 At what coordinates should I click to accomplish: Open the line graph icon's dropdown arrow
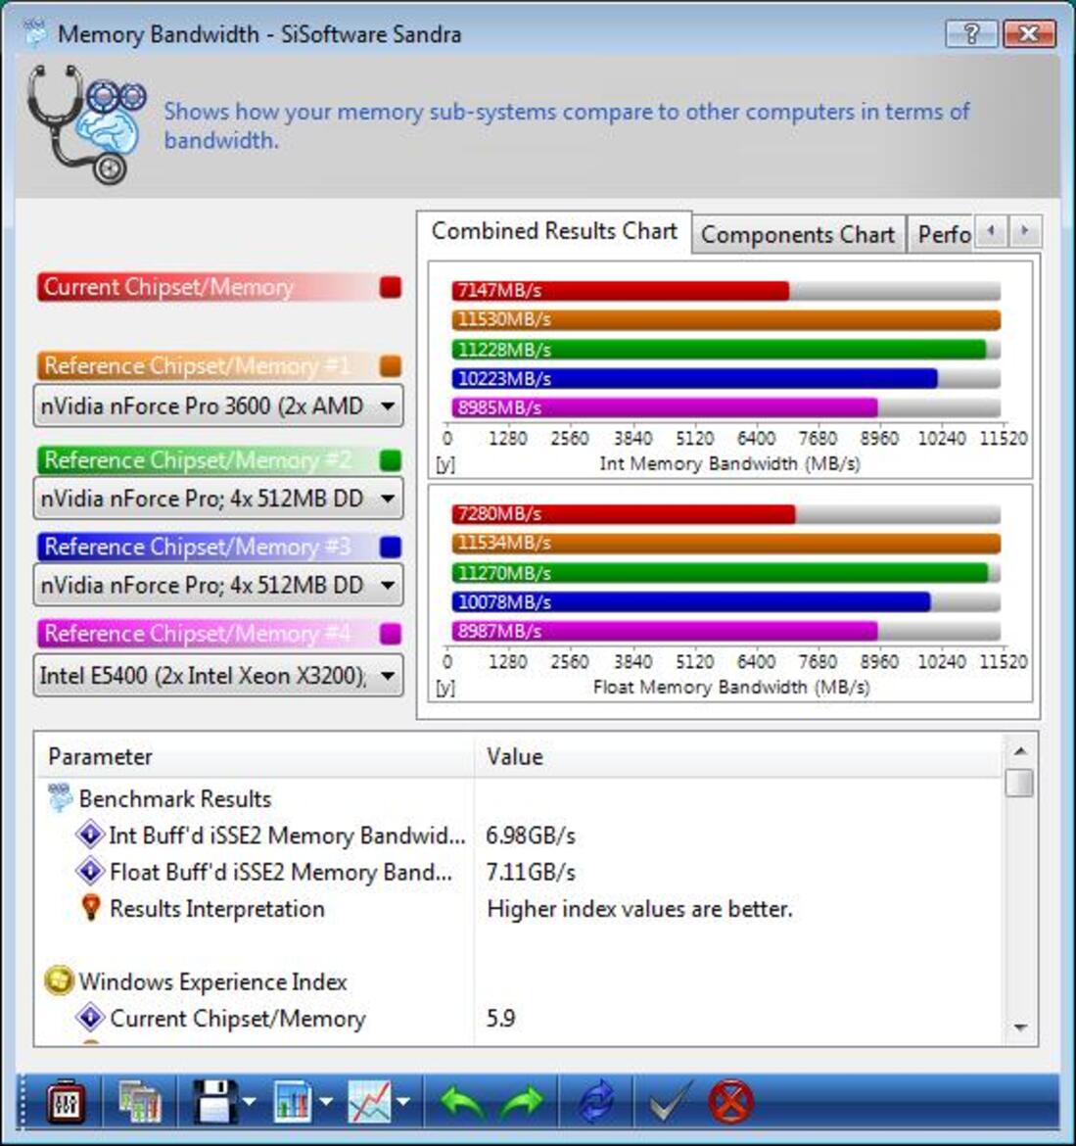pyautogui.click(x=403, y=1101)
